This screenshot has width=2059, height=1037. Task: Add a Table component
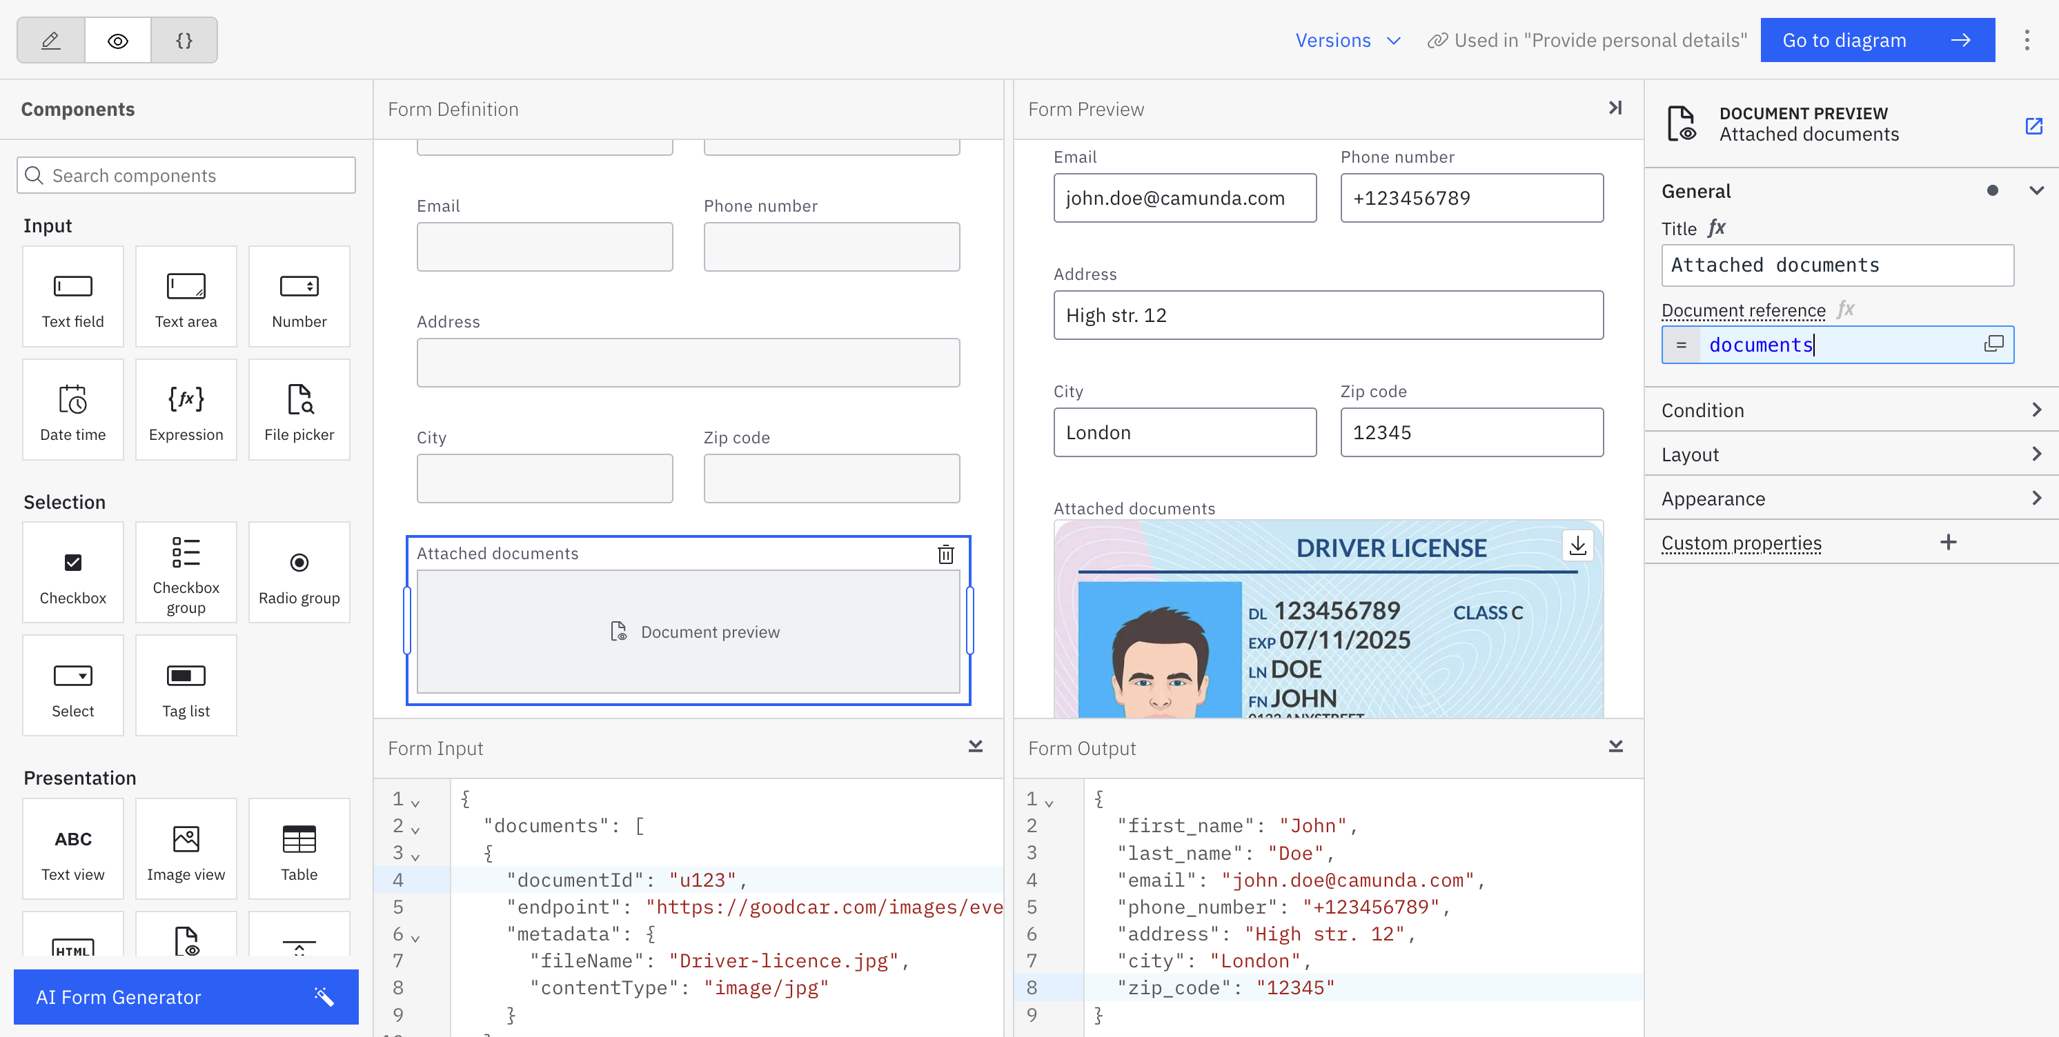299,849
